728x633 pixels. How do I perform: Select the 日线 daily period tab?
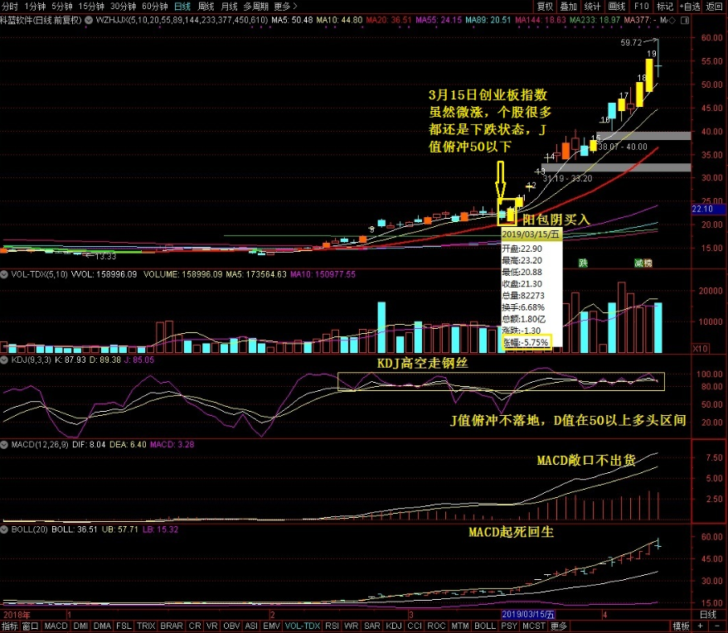(x=182, y=6)
